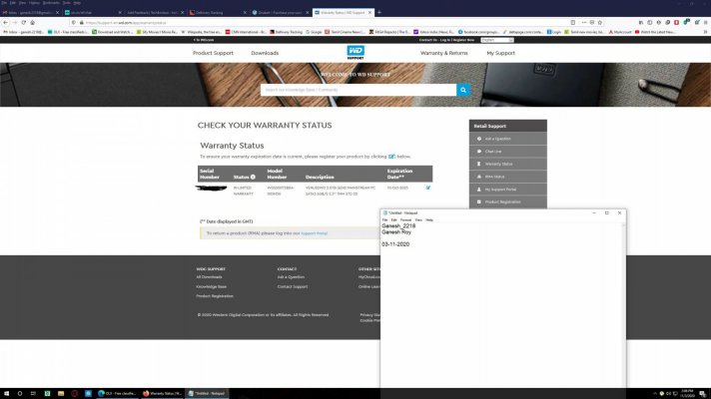Click the Status info icon in table header
Viewport: 711px width, 399px height.
point(253,177)
